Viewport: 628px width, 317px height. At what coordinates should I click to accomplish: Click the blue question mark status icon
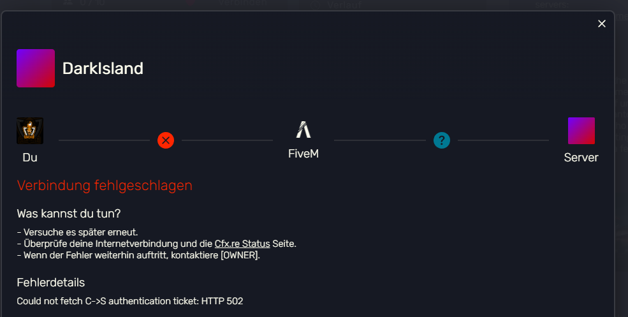442,140
